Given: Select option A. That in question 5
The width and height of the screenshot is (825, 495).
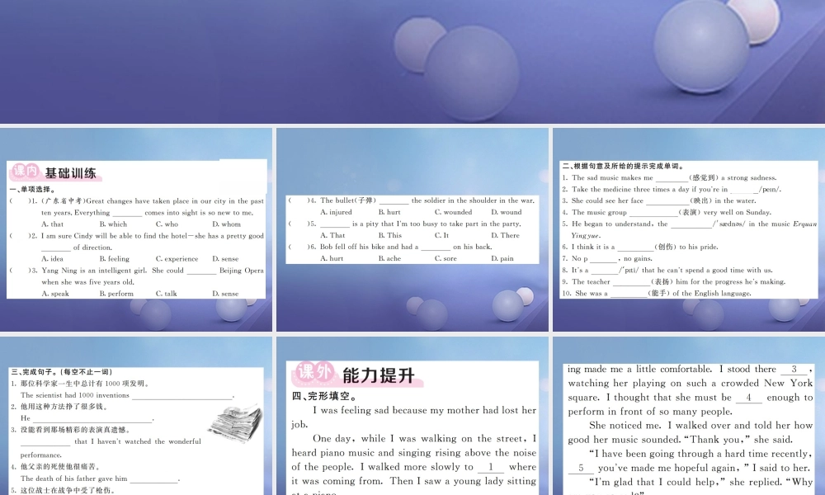Looking at the screenshot, I should [x=332, y=235].
